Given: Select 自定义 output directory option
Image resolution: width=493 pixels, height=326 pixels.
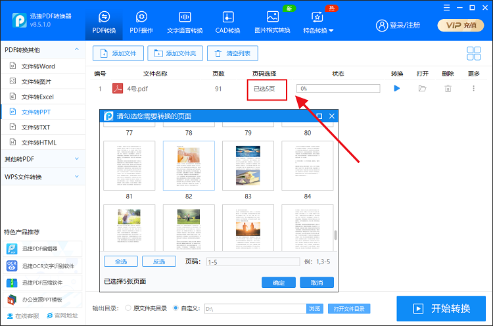Looking at the screenshot, I should click(x=176, y=308).
